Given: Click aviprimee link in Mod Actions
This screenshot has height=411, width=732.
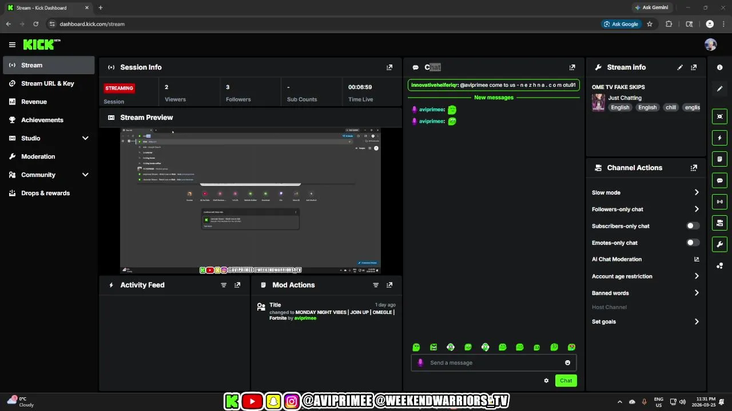Looking at the screenshot, I should tap(305, 318).
